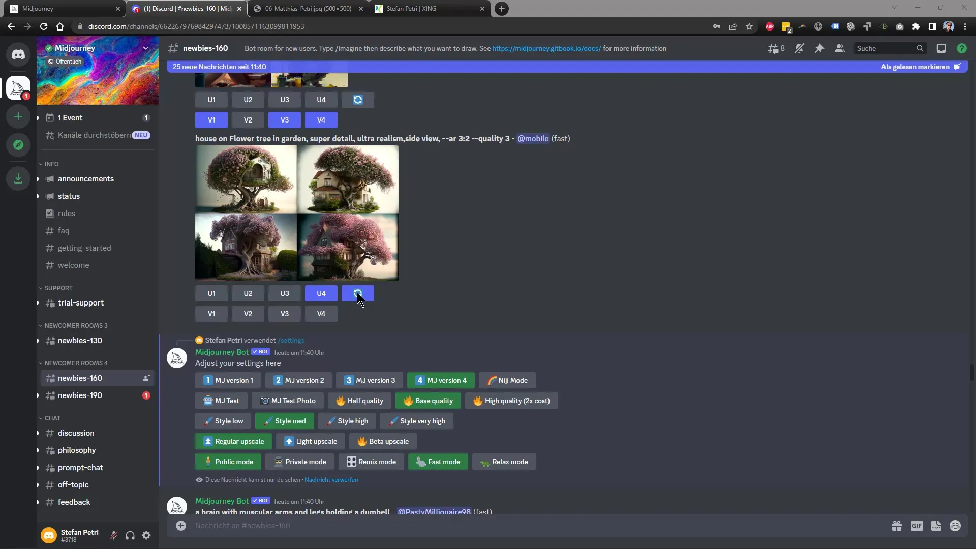The width and height of the screenshot is (976, 549).
Task: Mute microphone in user panel
Action: (114, 535)
